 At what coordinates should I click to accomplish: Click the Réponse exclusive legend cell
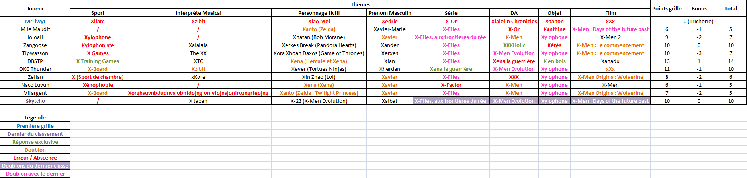pyautogui.click(x=35, y=142)
